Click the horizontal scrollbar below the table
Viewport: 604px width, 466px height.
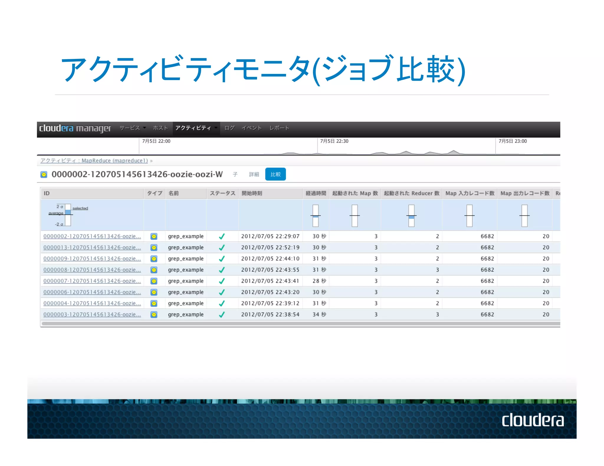click(x=300, y=324)
